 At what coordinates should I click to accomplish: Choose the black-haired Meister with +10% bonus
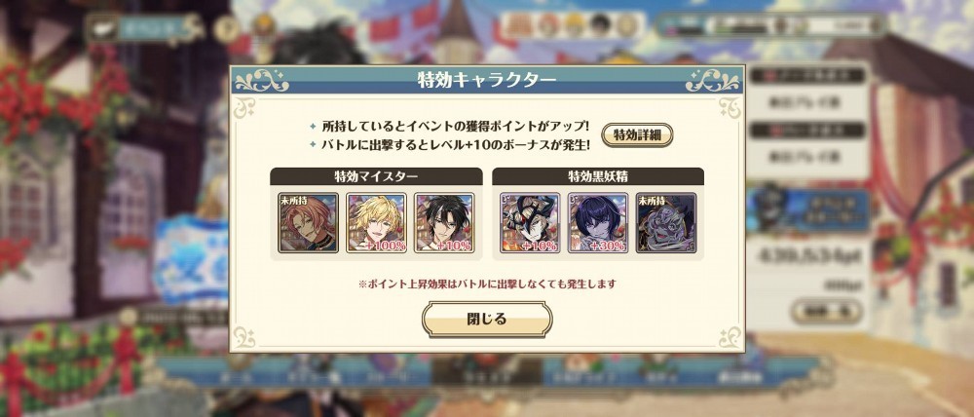click(x=444, y=222)
